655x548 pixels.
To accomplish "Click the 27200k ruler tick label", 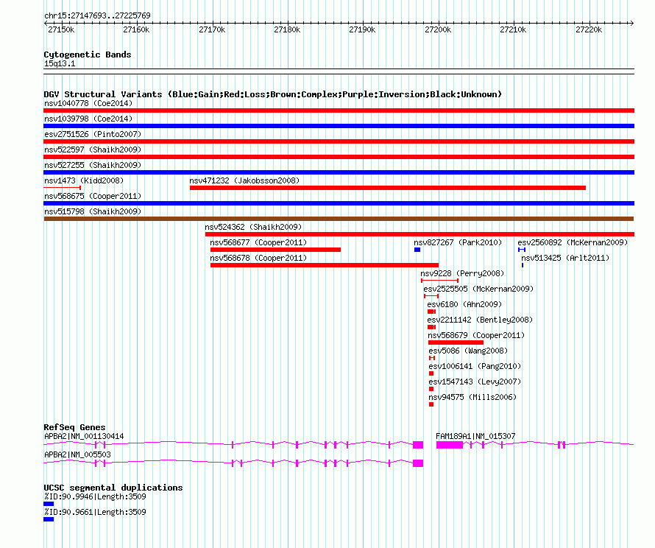I will (438, 29).
